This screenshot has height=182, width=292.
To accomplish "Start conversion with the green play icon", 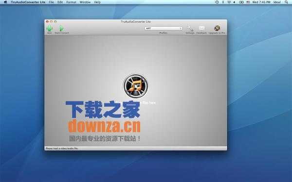I will (61, 28).
